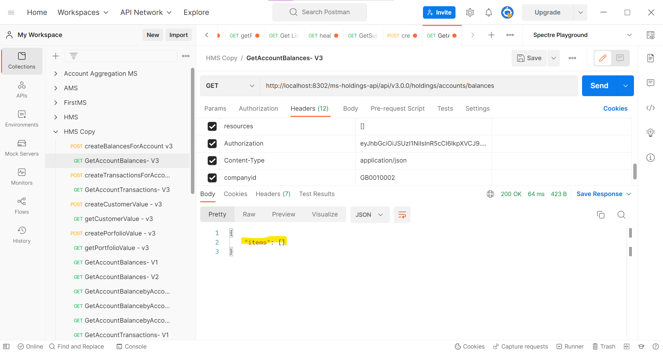
Task: Click the code snippet icon
Action: [x=651, y=108]
